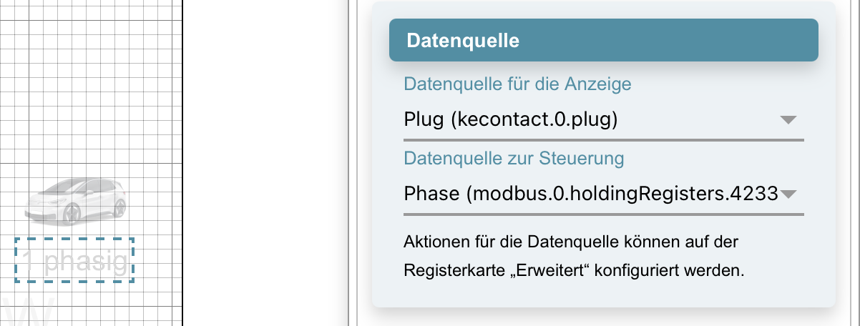The height and width of the screenshot is (326, 860).
Task: Click the car's front wheel on the canvas
Action: (x=70, y=213)
